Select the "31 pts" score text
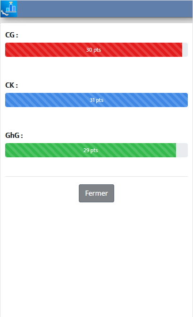Screen dimensions: 193x317 (x=97, y=100)
